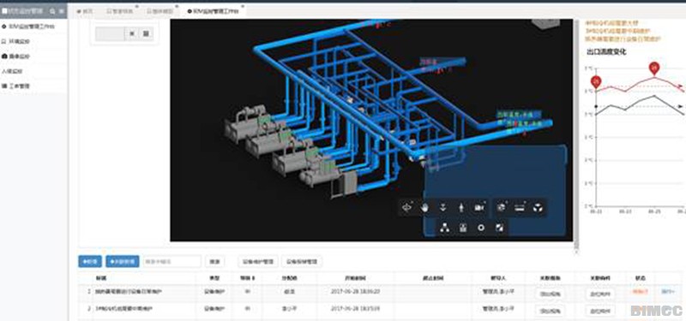Toggle the fullscreen icon in viewer toolbar
The height and width of the screenshot is (321, 686).
click(499, 228)
